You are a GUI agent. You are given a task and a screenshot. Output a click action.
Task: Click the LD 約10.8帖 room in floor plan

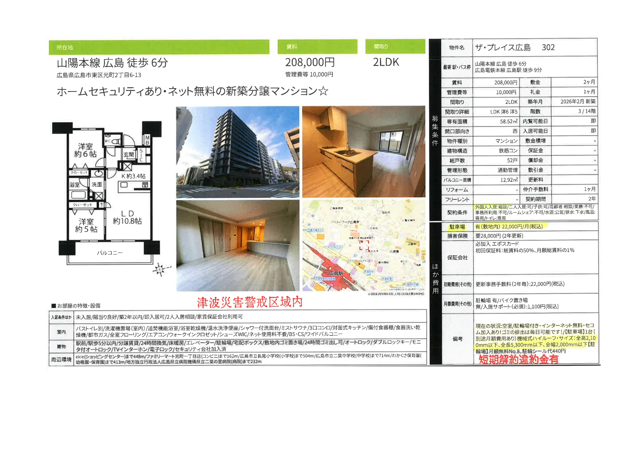(127, 217)
